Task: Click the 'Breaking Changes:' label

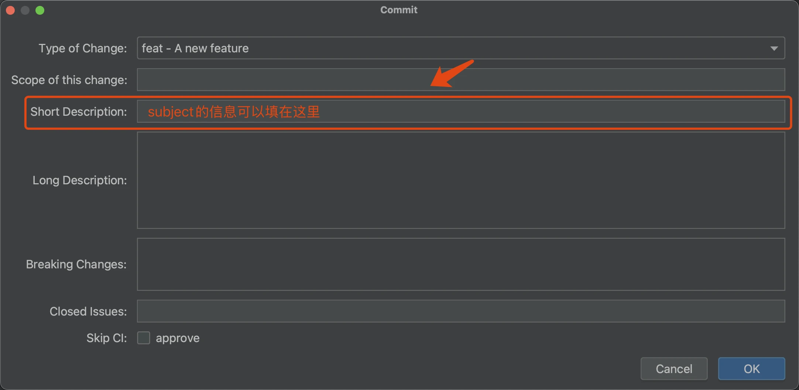Action: coord(76,264)
